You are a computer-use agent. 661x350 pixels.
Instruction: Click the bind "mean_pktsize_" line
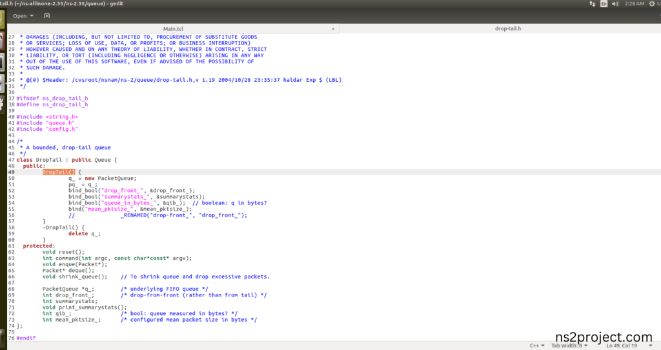(130, 209)
